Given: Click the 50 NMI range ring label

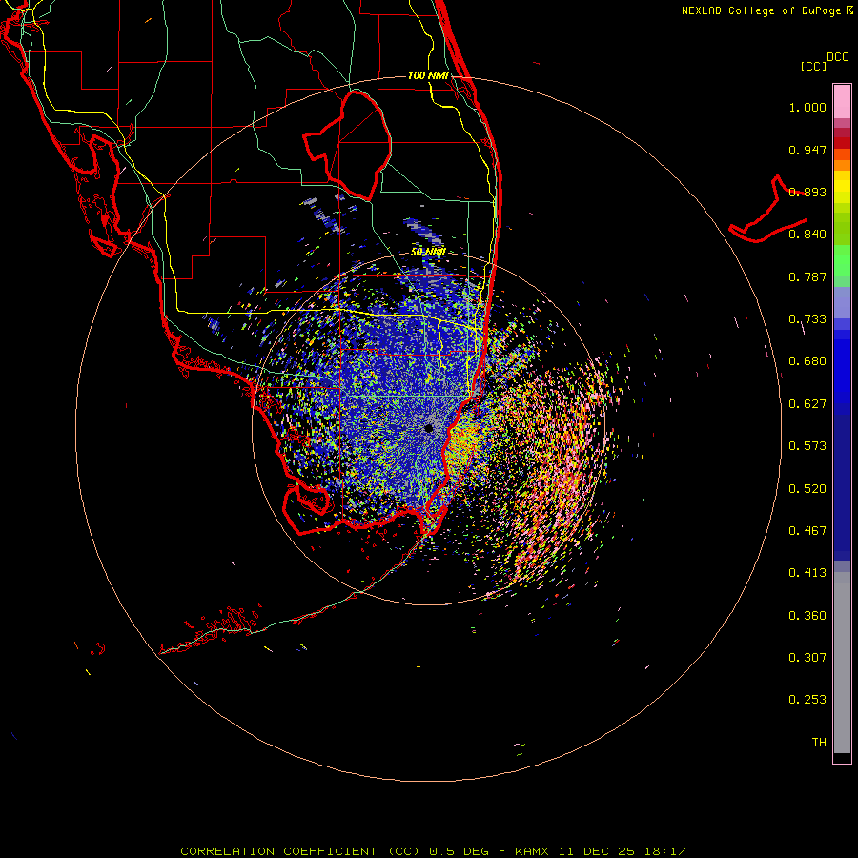Looking at the screenshot, I should click(x=428, y=253).
